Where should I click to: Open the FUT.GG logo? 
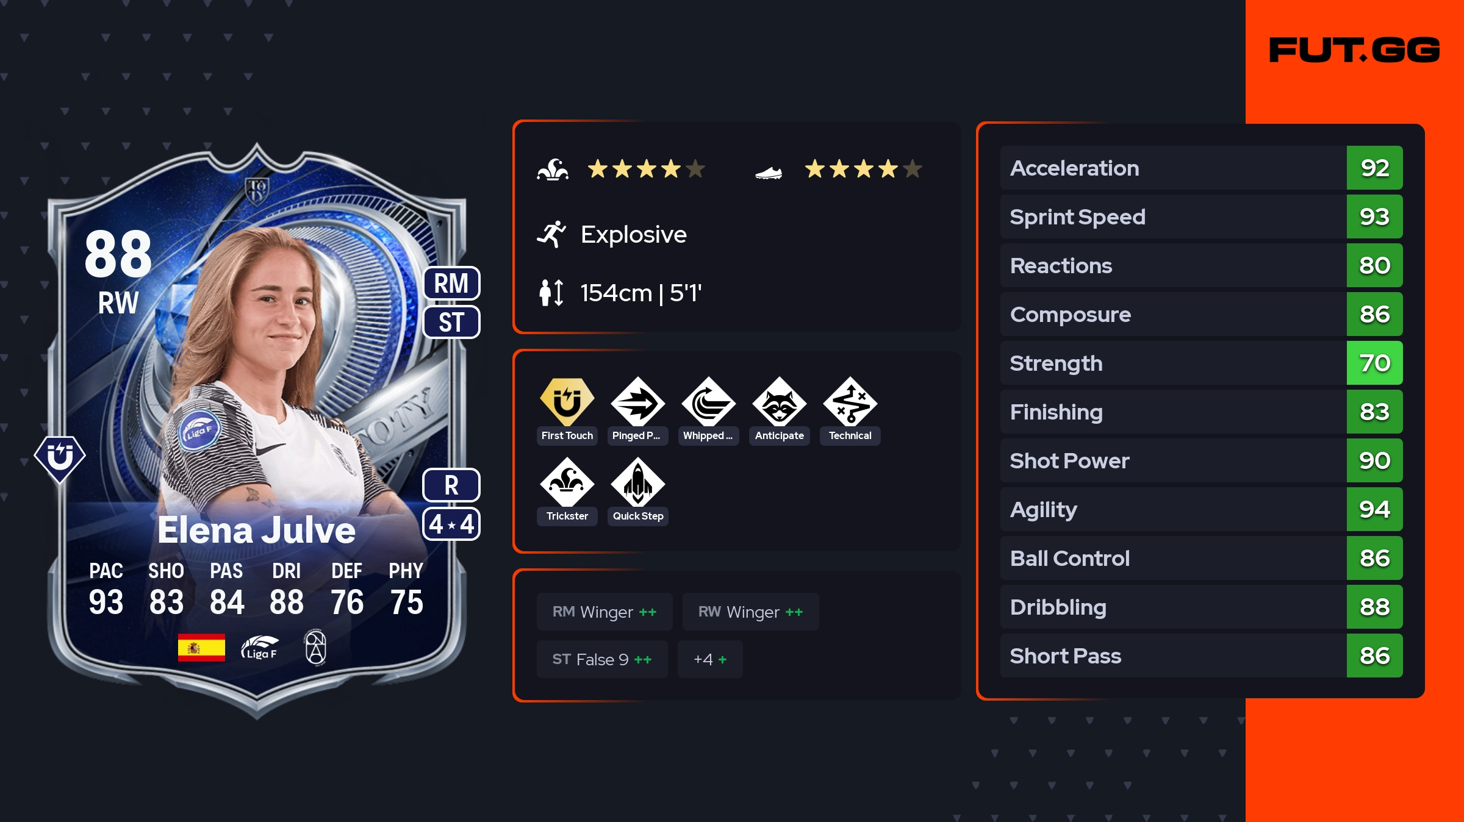point(1354,50)
